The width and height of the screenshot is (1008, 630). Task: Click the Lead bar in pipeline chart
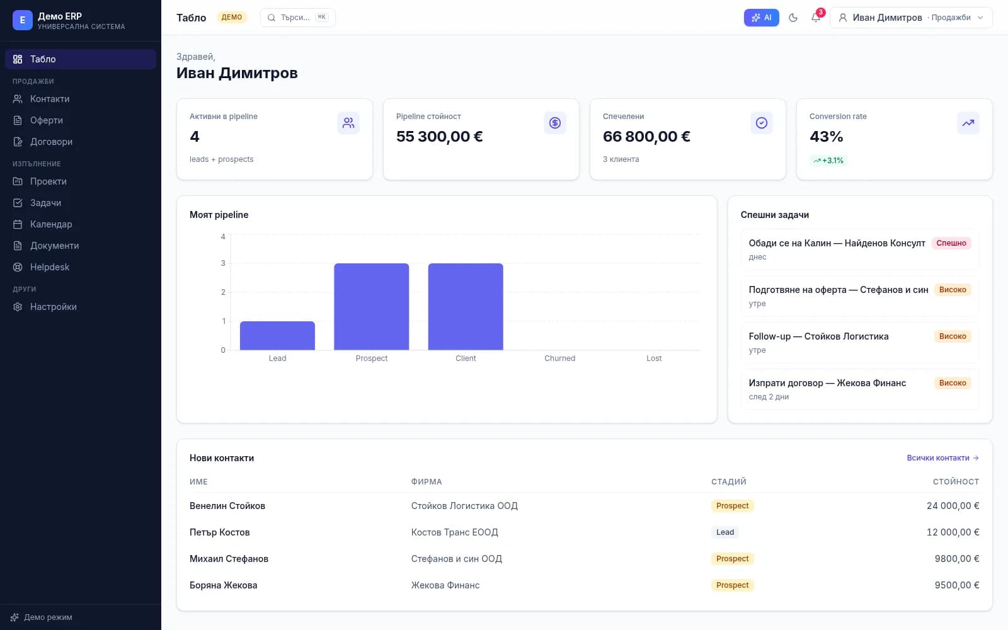point(277,336)
